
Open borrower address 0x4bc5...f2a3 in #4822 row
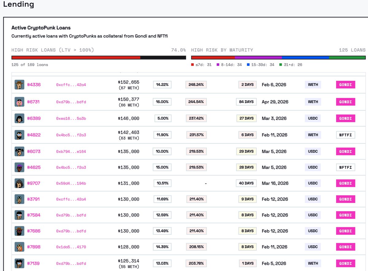[71, 135]
